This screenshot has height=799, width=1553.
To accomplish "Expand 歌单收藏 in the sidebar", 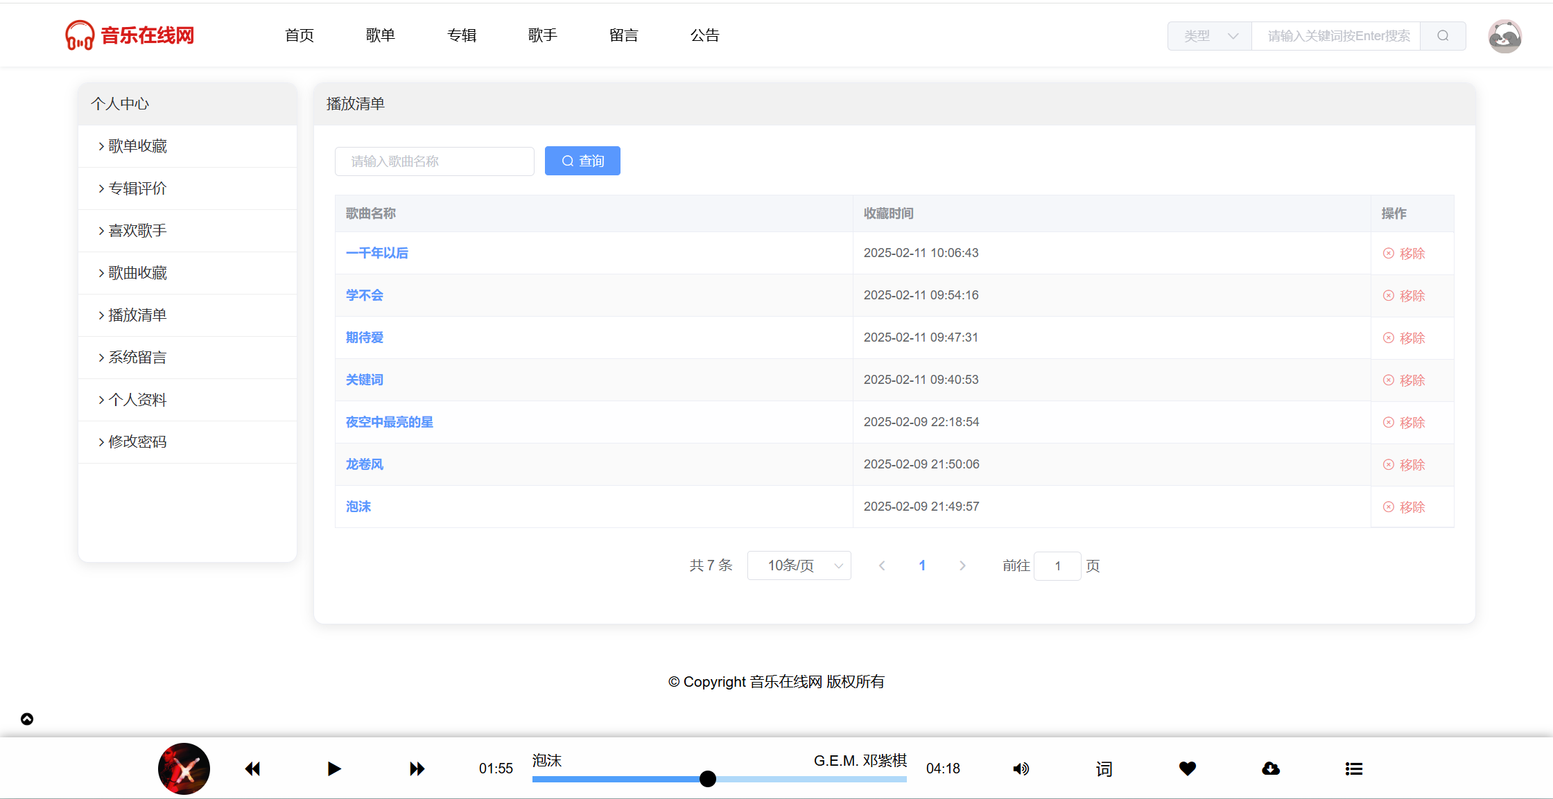I will [x=137, y=146].
